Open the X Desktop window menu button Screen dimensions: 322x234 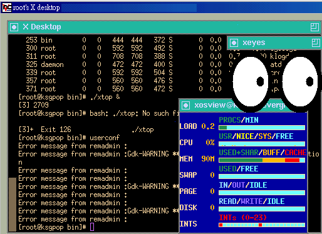[x=14, y=27]
